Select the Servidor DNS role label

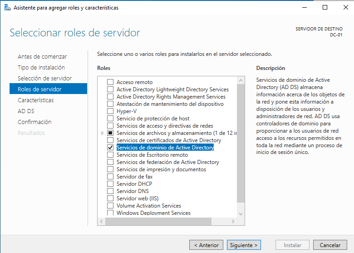(133, 191)
